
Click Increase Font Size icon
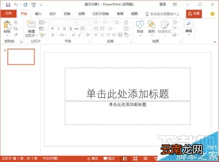point(74,35)
